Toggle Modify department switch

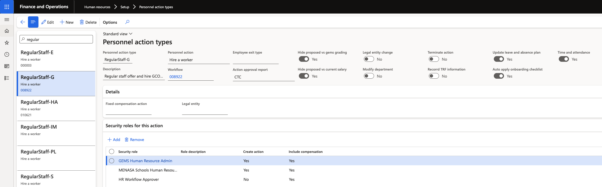(369, 76)
